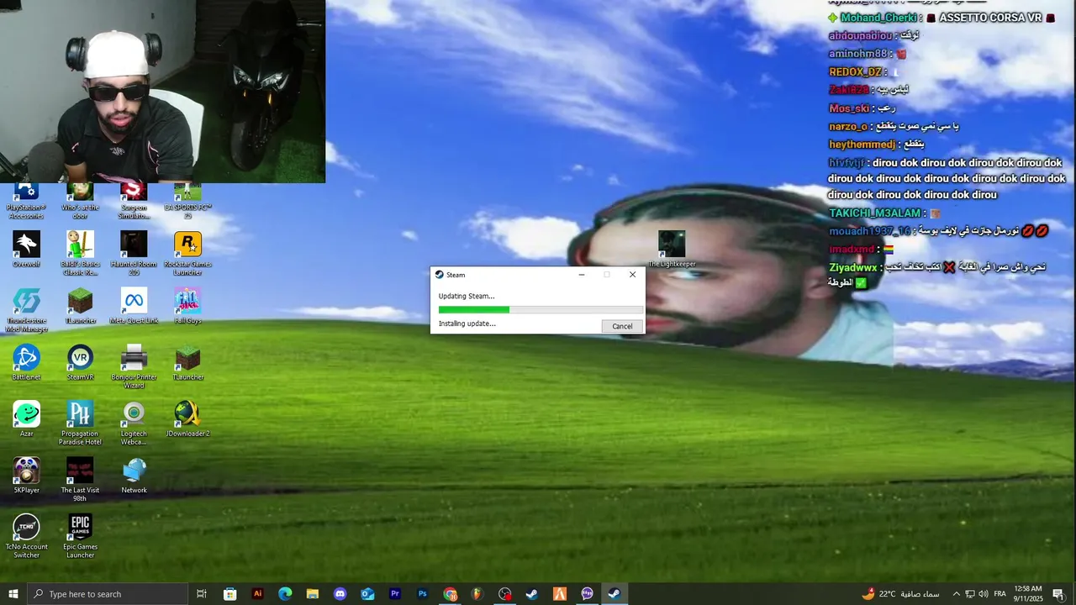Select the Fall Guys desktop icon
Screen dimensions: 1076x605
pyautogui.click(x=187, y=306)
